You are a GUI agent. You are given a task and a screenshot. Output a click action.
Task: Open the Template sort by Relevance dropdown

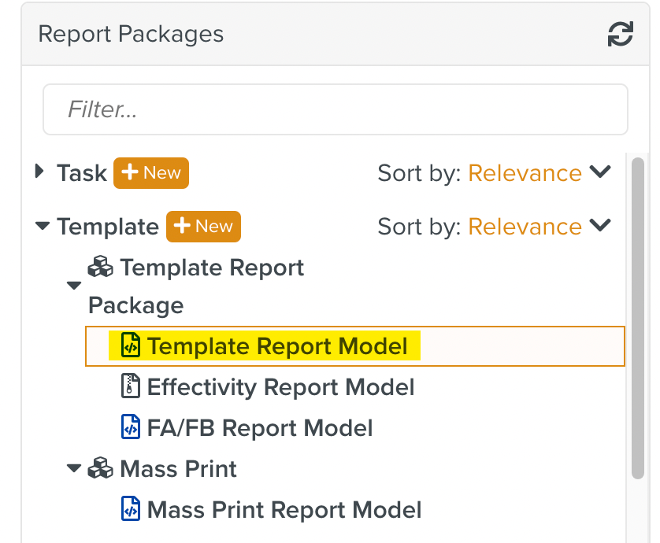[x=539, y=227]
